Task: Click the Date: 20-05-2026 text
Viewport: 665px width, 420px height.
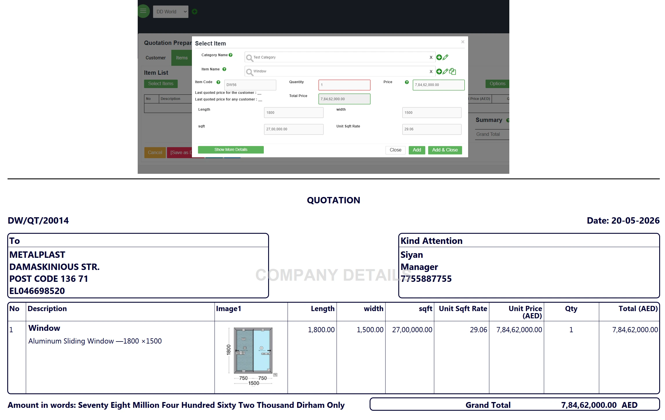Action: tap(623, 221)
